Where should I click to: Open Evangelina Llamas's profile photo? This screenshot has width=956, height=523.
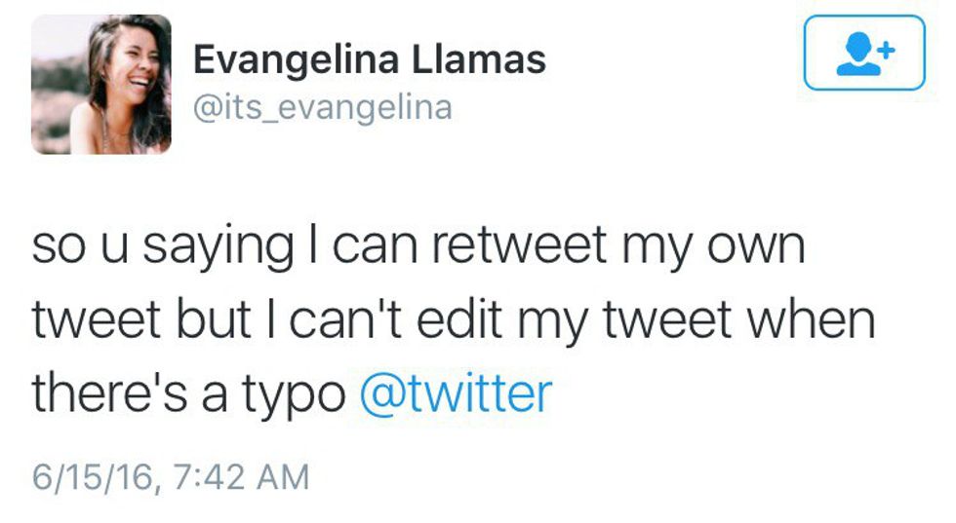[101, 85]
